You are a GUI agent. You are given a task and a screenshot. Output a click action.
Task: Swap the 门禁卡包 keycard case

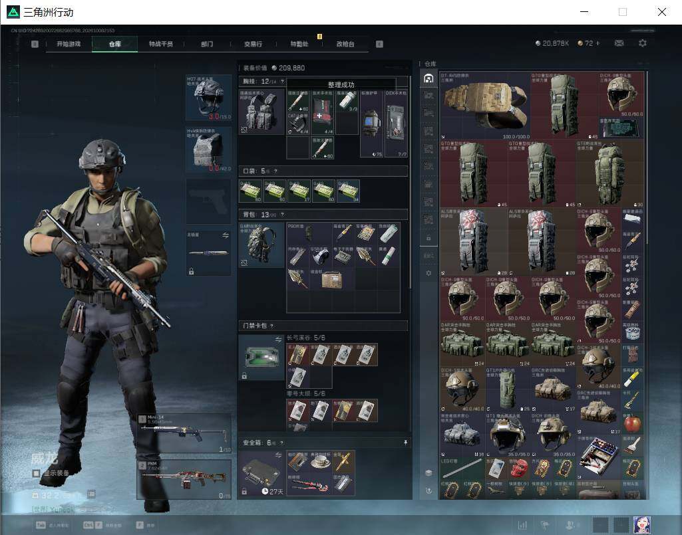pos(278,340)
